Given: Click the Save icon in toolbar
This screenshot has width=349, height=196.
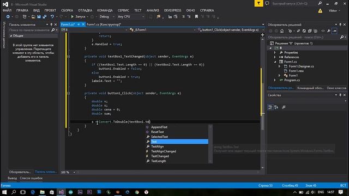Looking at the screenshot, I should click(39, 17).
